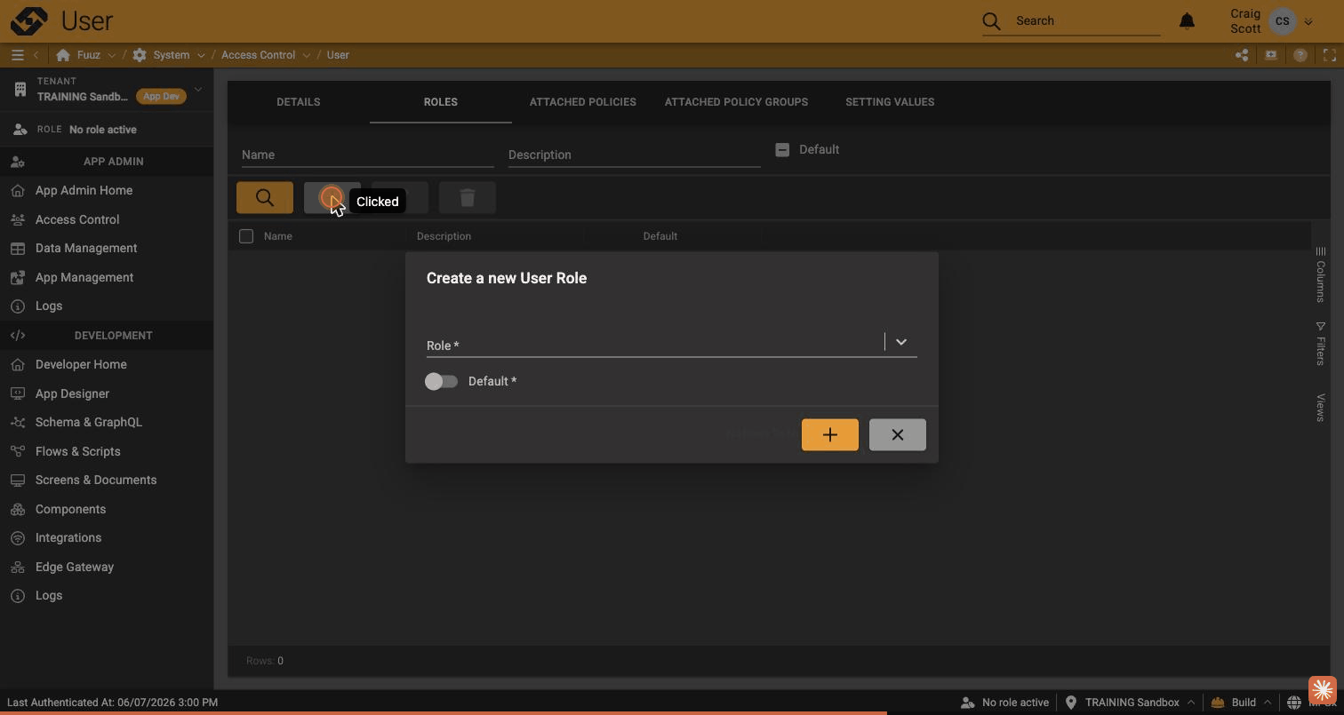This screenshot has height=715, width=1344.
Task: Click the Name filter field
Action: pyautogui.click(x=368, y=155)
